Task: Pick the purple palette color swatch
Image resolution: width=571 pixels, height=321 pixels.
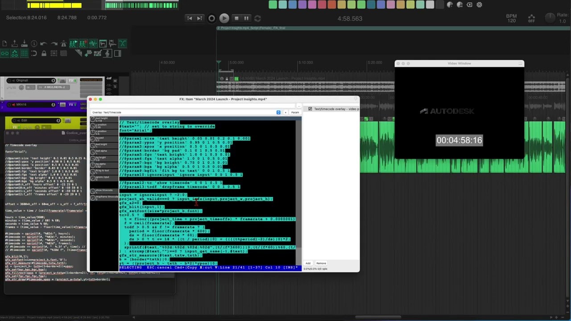Action: (x=302, y=4)
